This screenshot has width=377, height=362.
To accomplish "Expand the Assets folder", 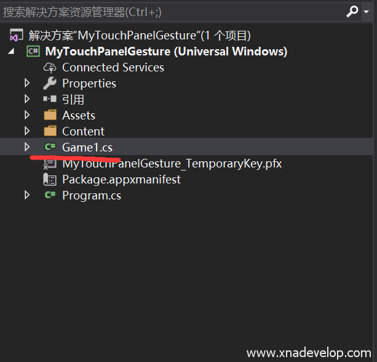I will point(26,116).
